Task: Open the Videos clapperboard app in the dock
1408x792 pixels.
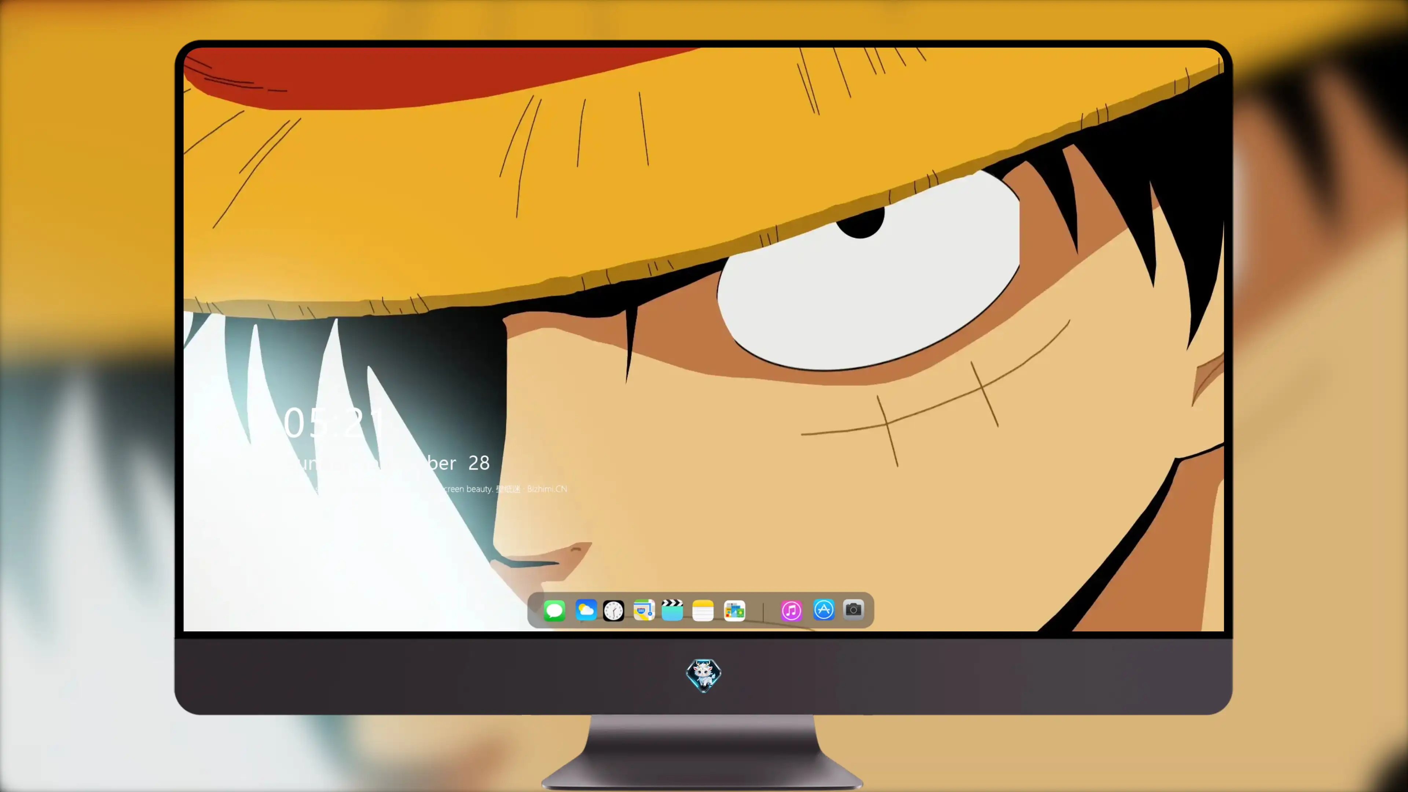Action: coord(672,610)
